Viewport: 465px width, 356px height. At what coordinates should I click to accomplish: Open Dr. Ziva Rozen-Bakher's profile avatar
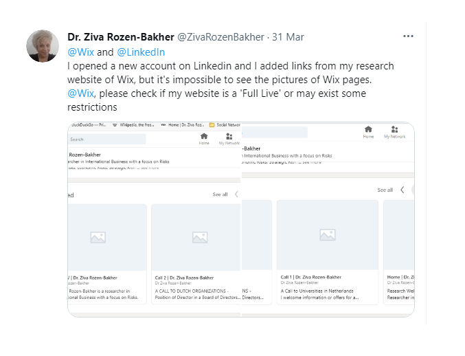[43, 46]
